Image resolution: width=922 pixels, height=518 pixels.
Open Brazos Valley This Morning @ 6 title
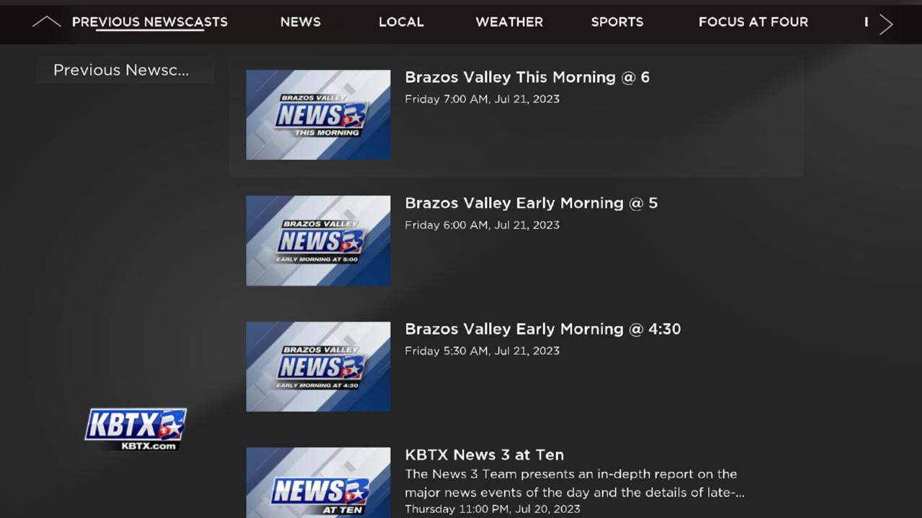pos(527,77)
